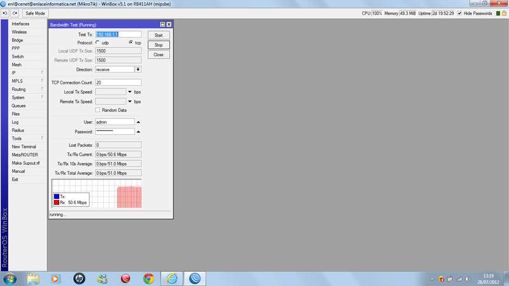Open New Terminal from sidebar
This screenshot has height=286, width=509.
24,147
